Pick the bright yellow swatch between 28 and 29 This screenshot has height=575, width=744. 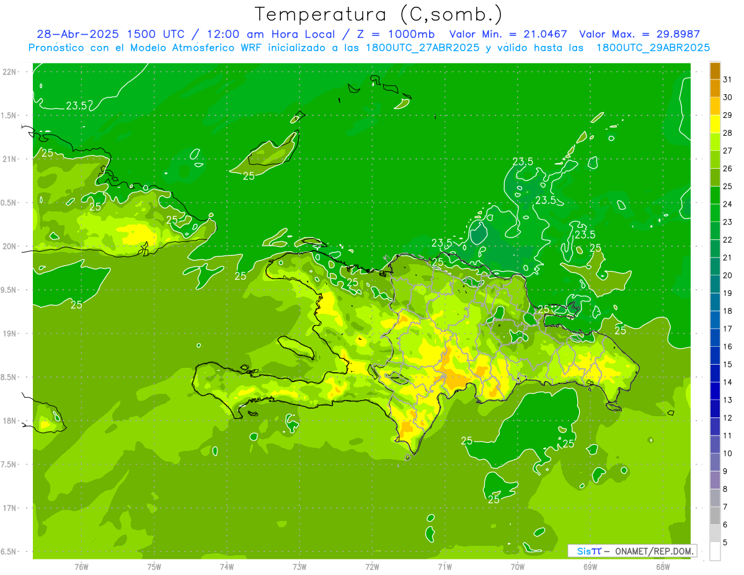click(715, 124)
